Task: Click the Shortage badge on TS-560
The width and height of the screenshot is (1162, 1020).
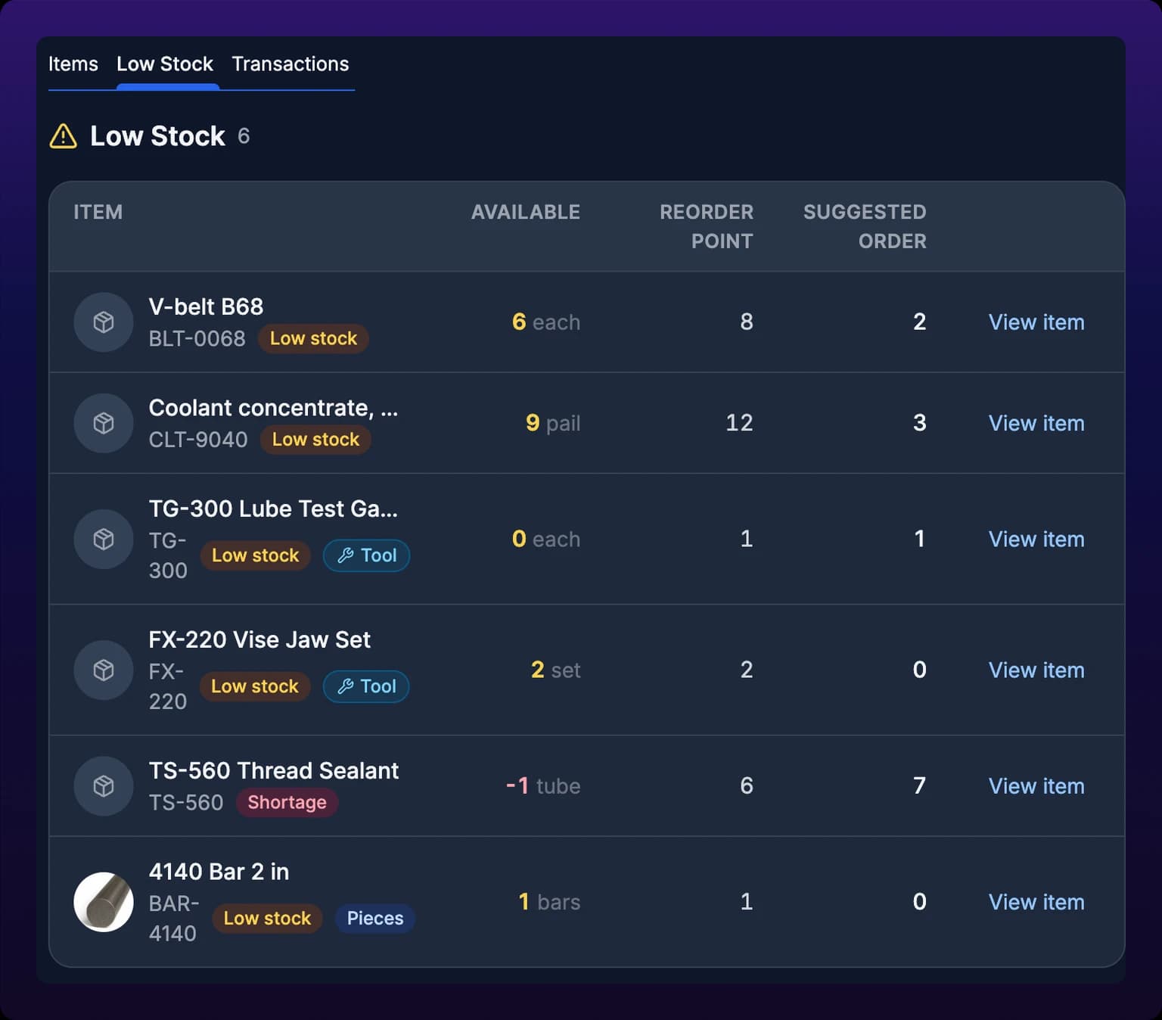Action: tap(287, 802)
